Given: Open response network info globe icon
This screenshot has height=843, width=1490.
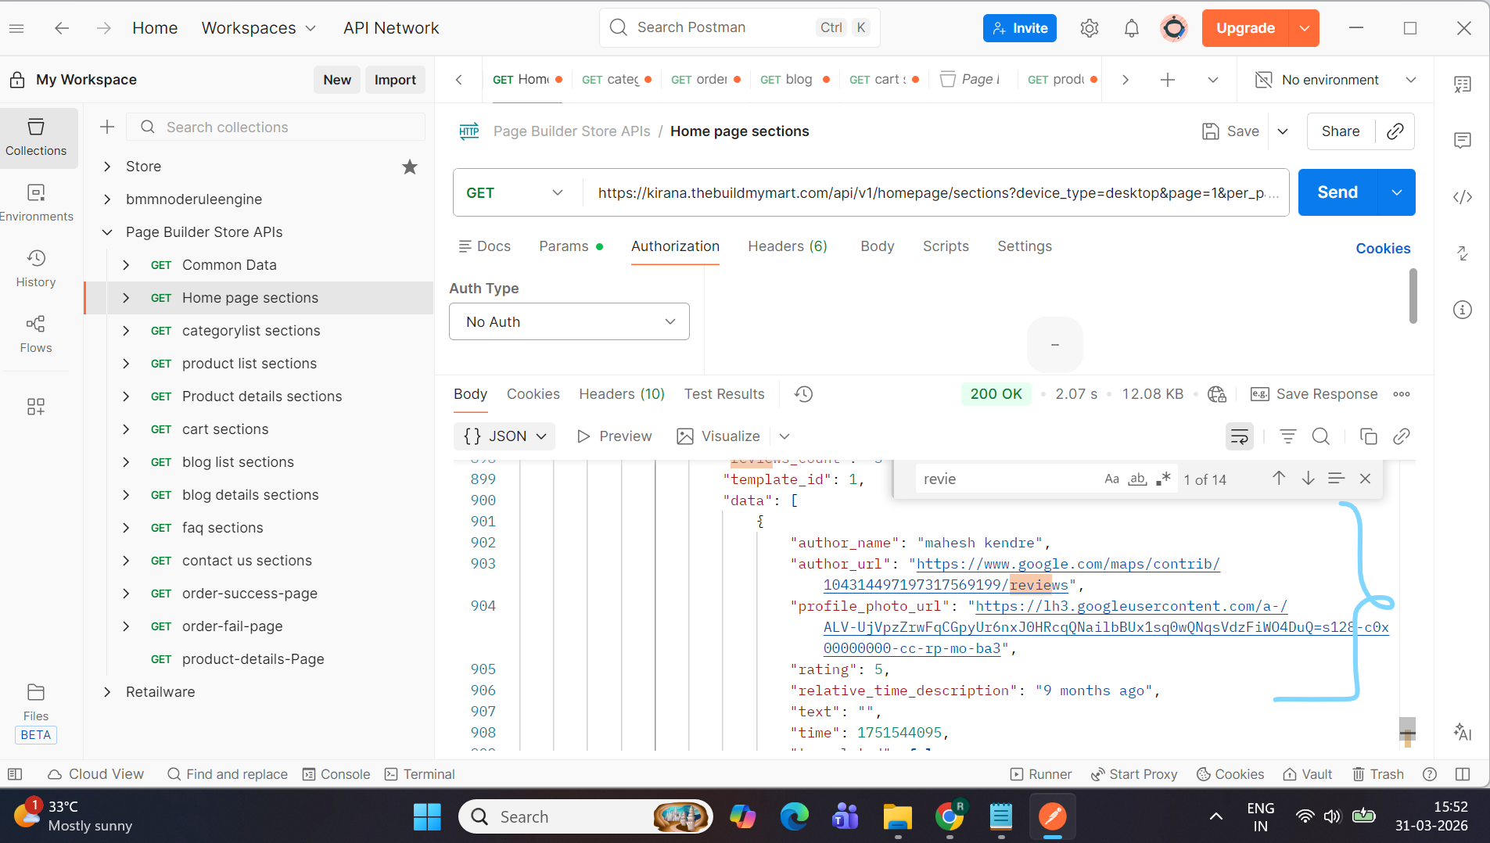Looking at the screenshot, I should click(1216, 394).
